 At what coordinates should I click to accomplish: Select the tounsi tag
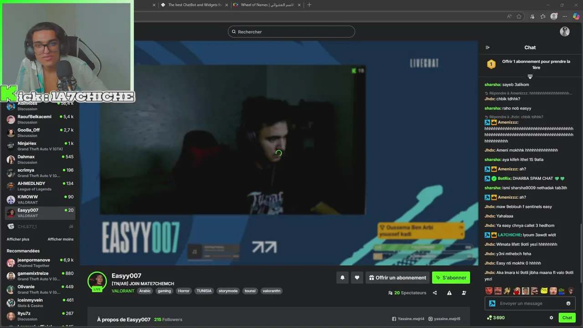[250, 291]
